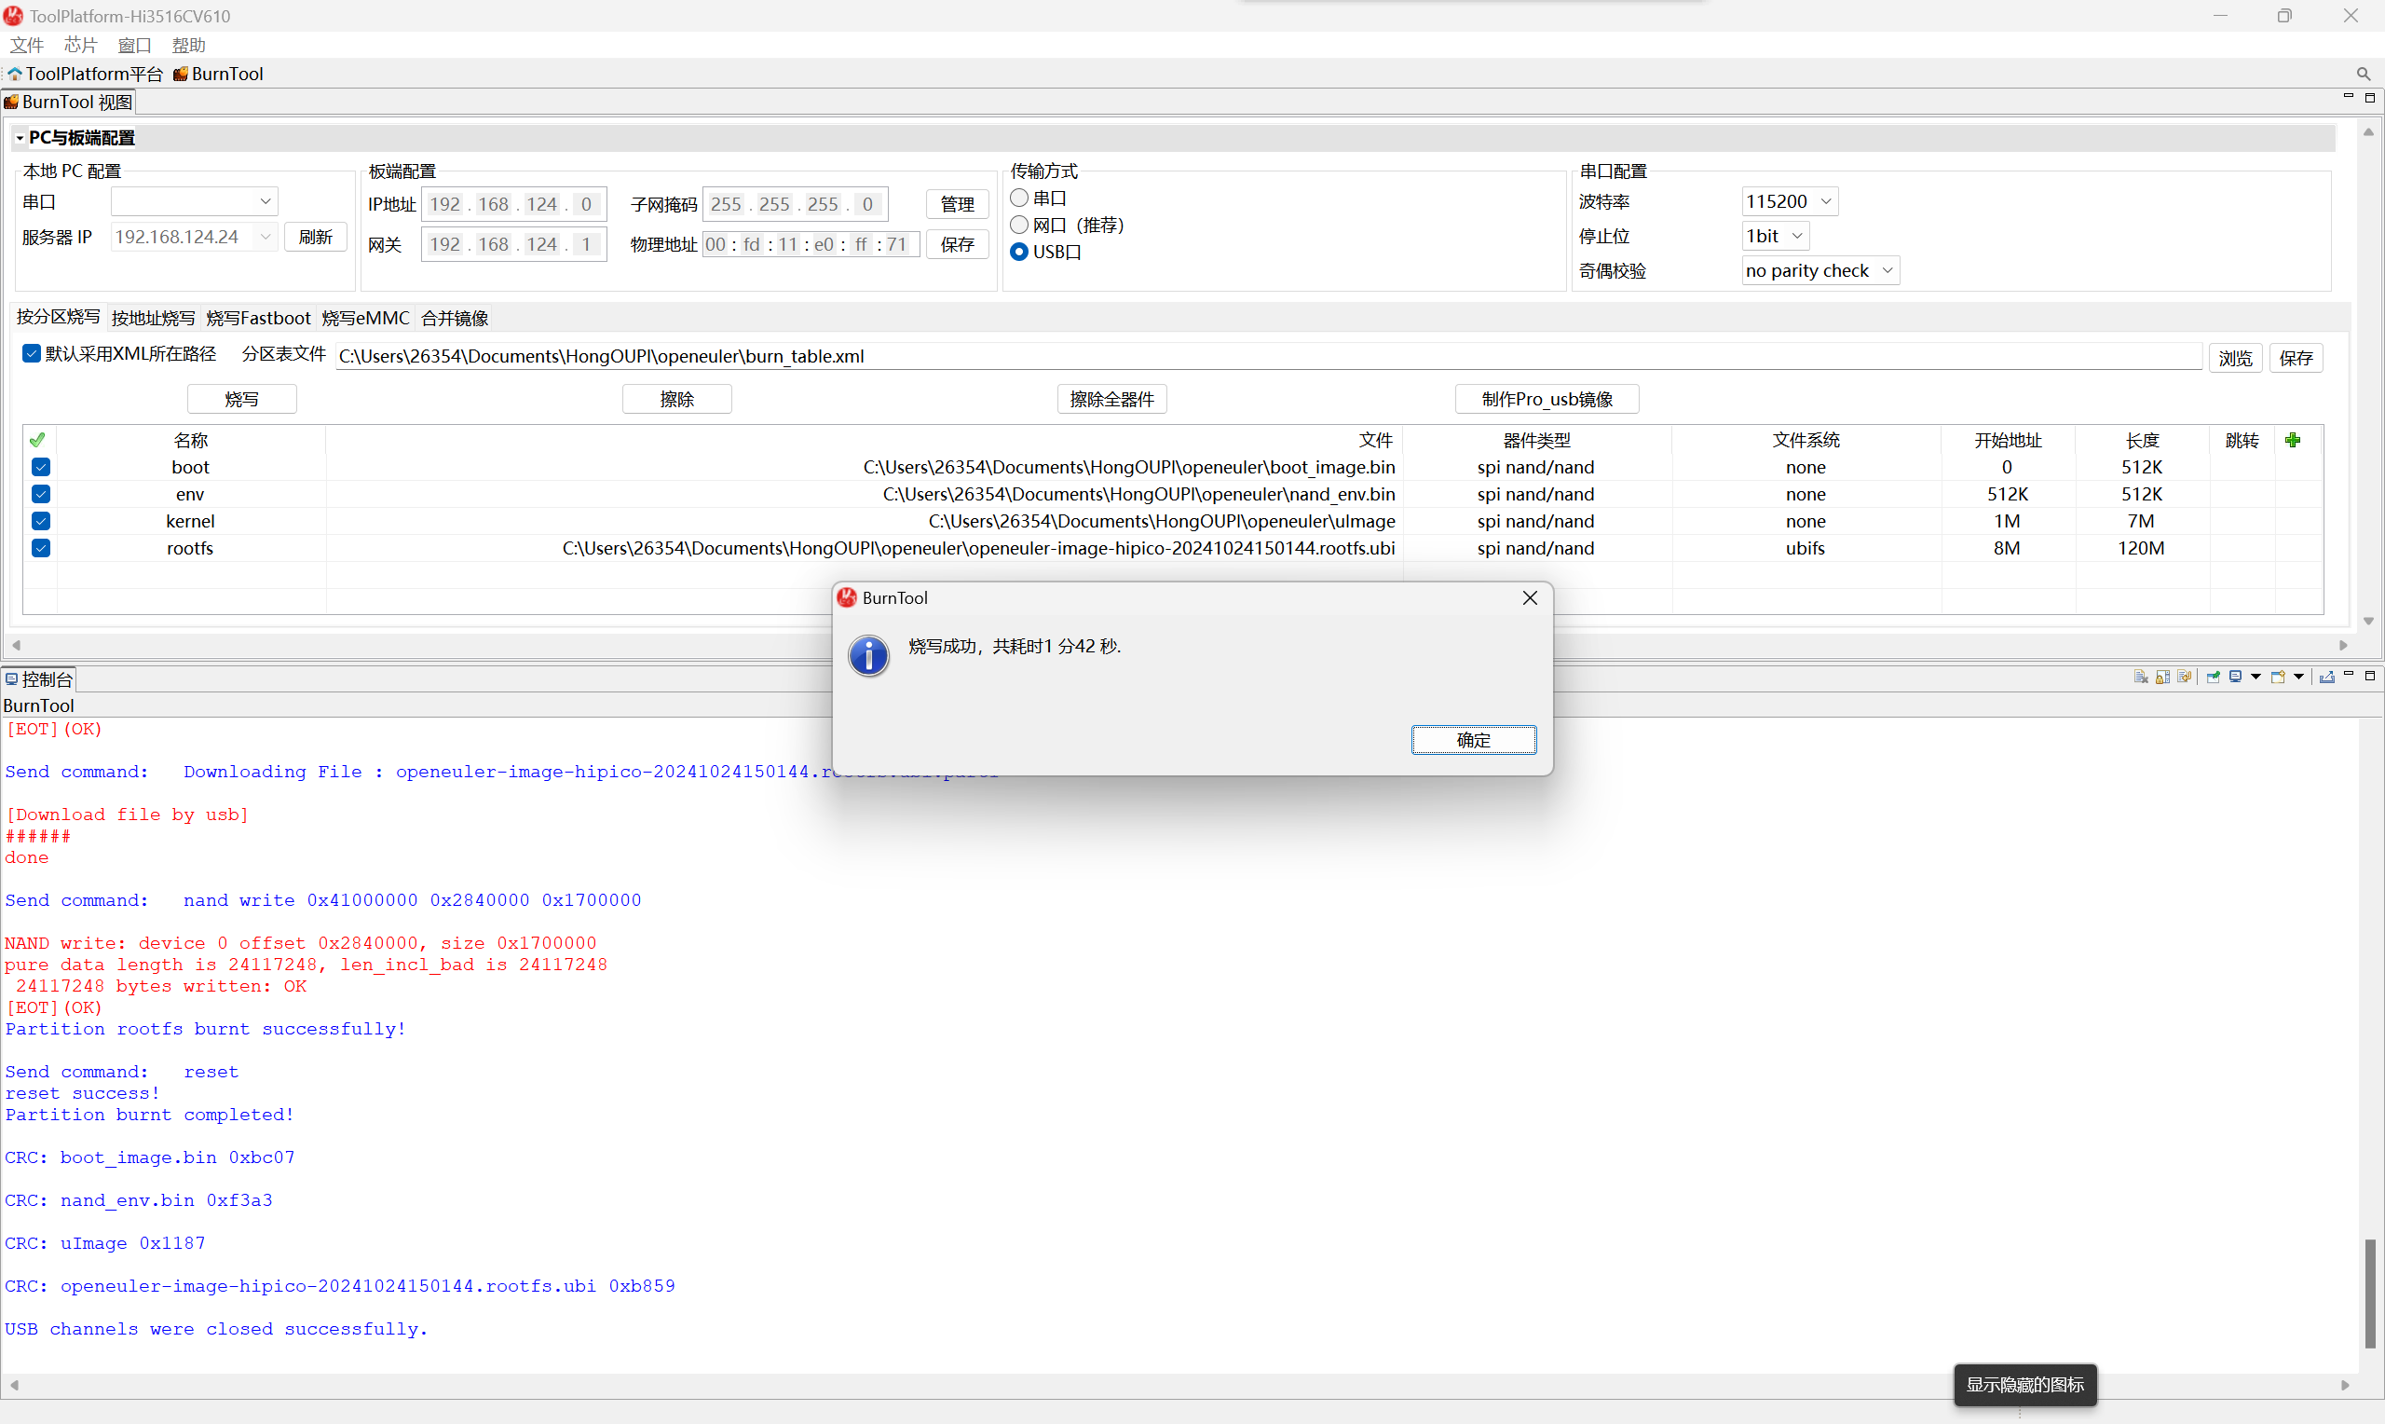Toggle the Scroll Lock console icon
Screen dimensions: 2385x1424
2163,678
